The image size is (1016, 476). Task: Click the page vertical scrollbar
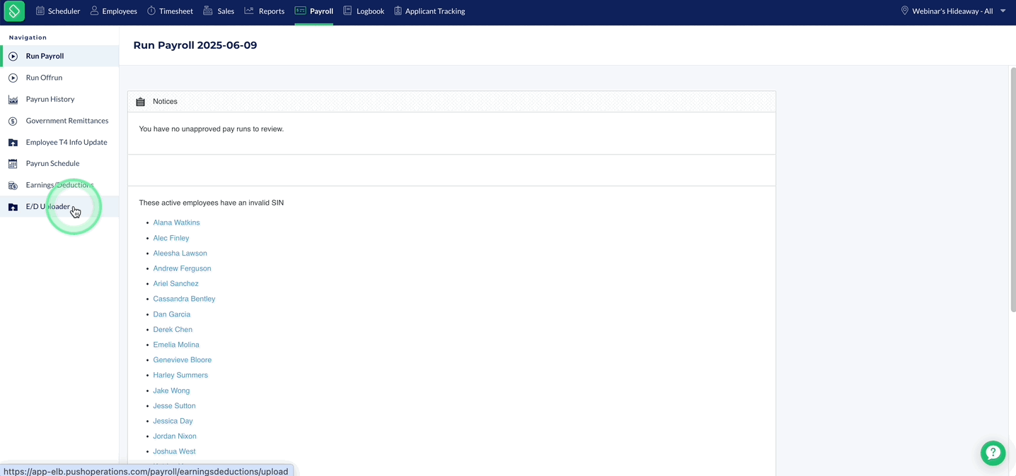1012,189
